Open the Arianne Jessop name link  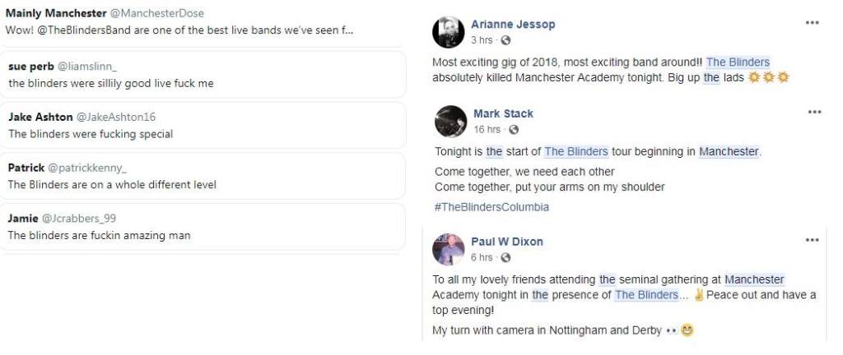click(513, 24)
